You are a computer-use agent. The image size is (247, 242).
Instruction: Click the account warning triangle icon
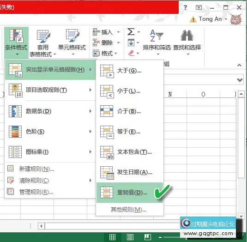(x=193, y=19)
